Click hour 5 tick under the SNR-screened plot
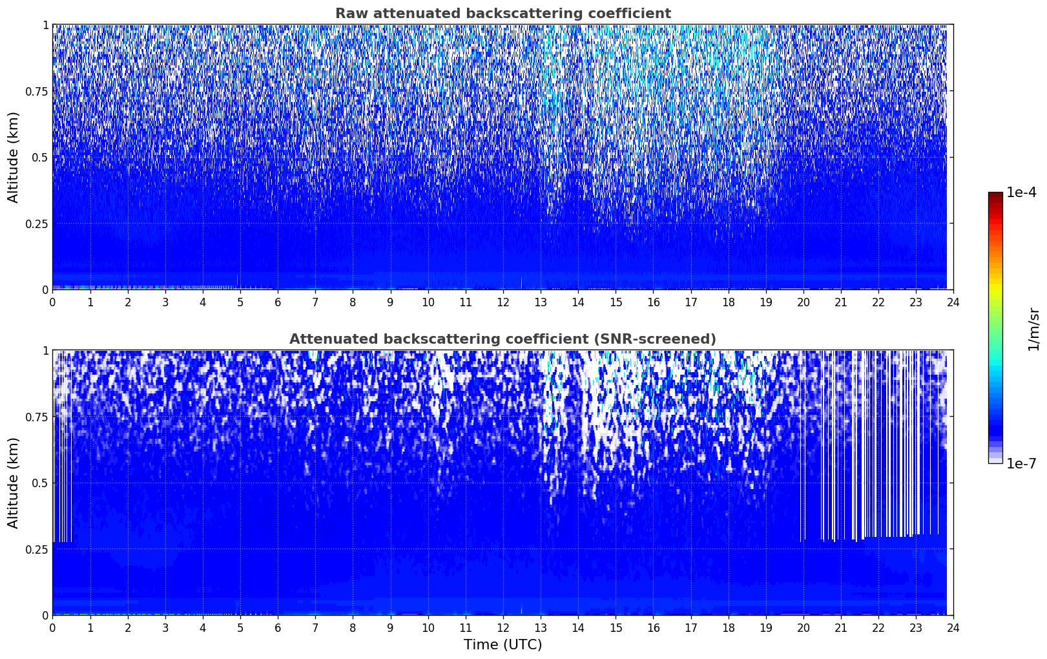The width and height of the screenshot is (1047, 659). click(240, 627)
